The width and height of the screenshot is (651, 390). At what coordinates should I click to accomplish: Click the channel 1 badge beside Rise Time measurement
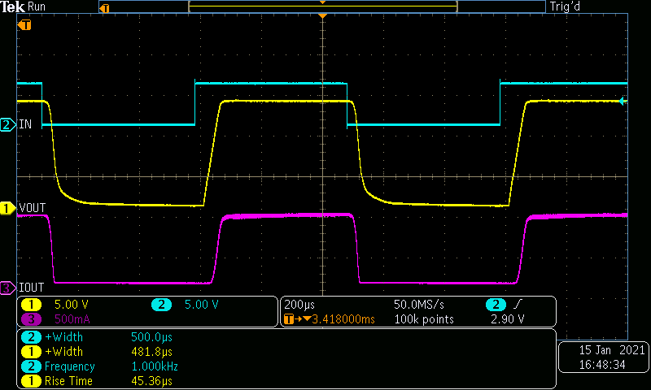pyautogui.click(x=31, y=381)
